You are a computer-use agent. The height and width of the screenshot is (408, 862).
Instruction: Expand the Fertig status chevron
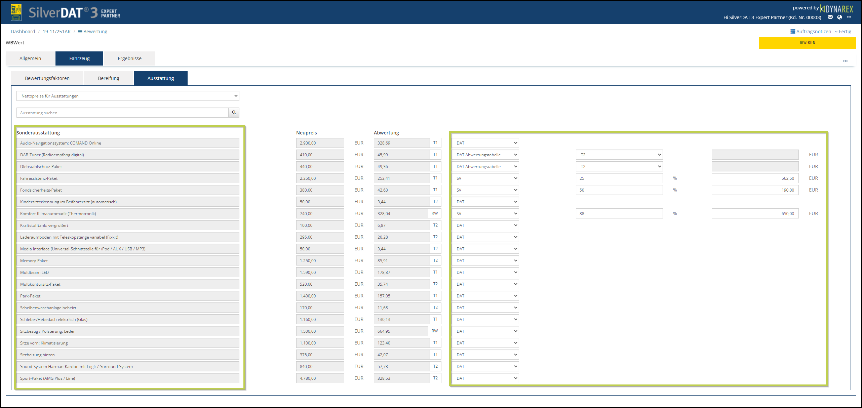coord(836,32)
